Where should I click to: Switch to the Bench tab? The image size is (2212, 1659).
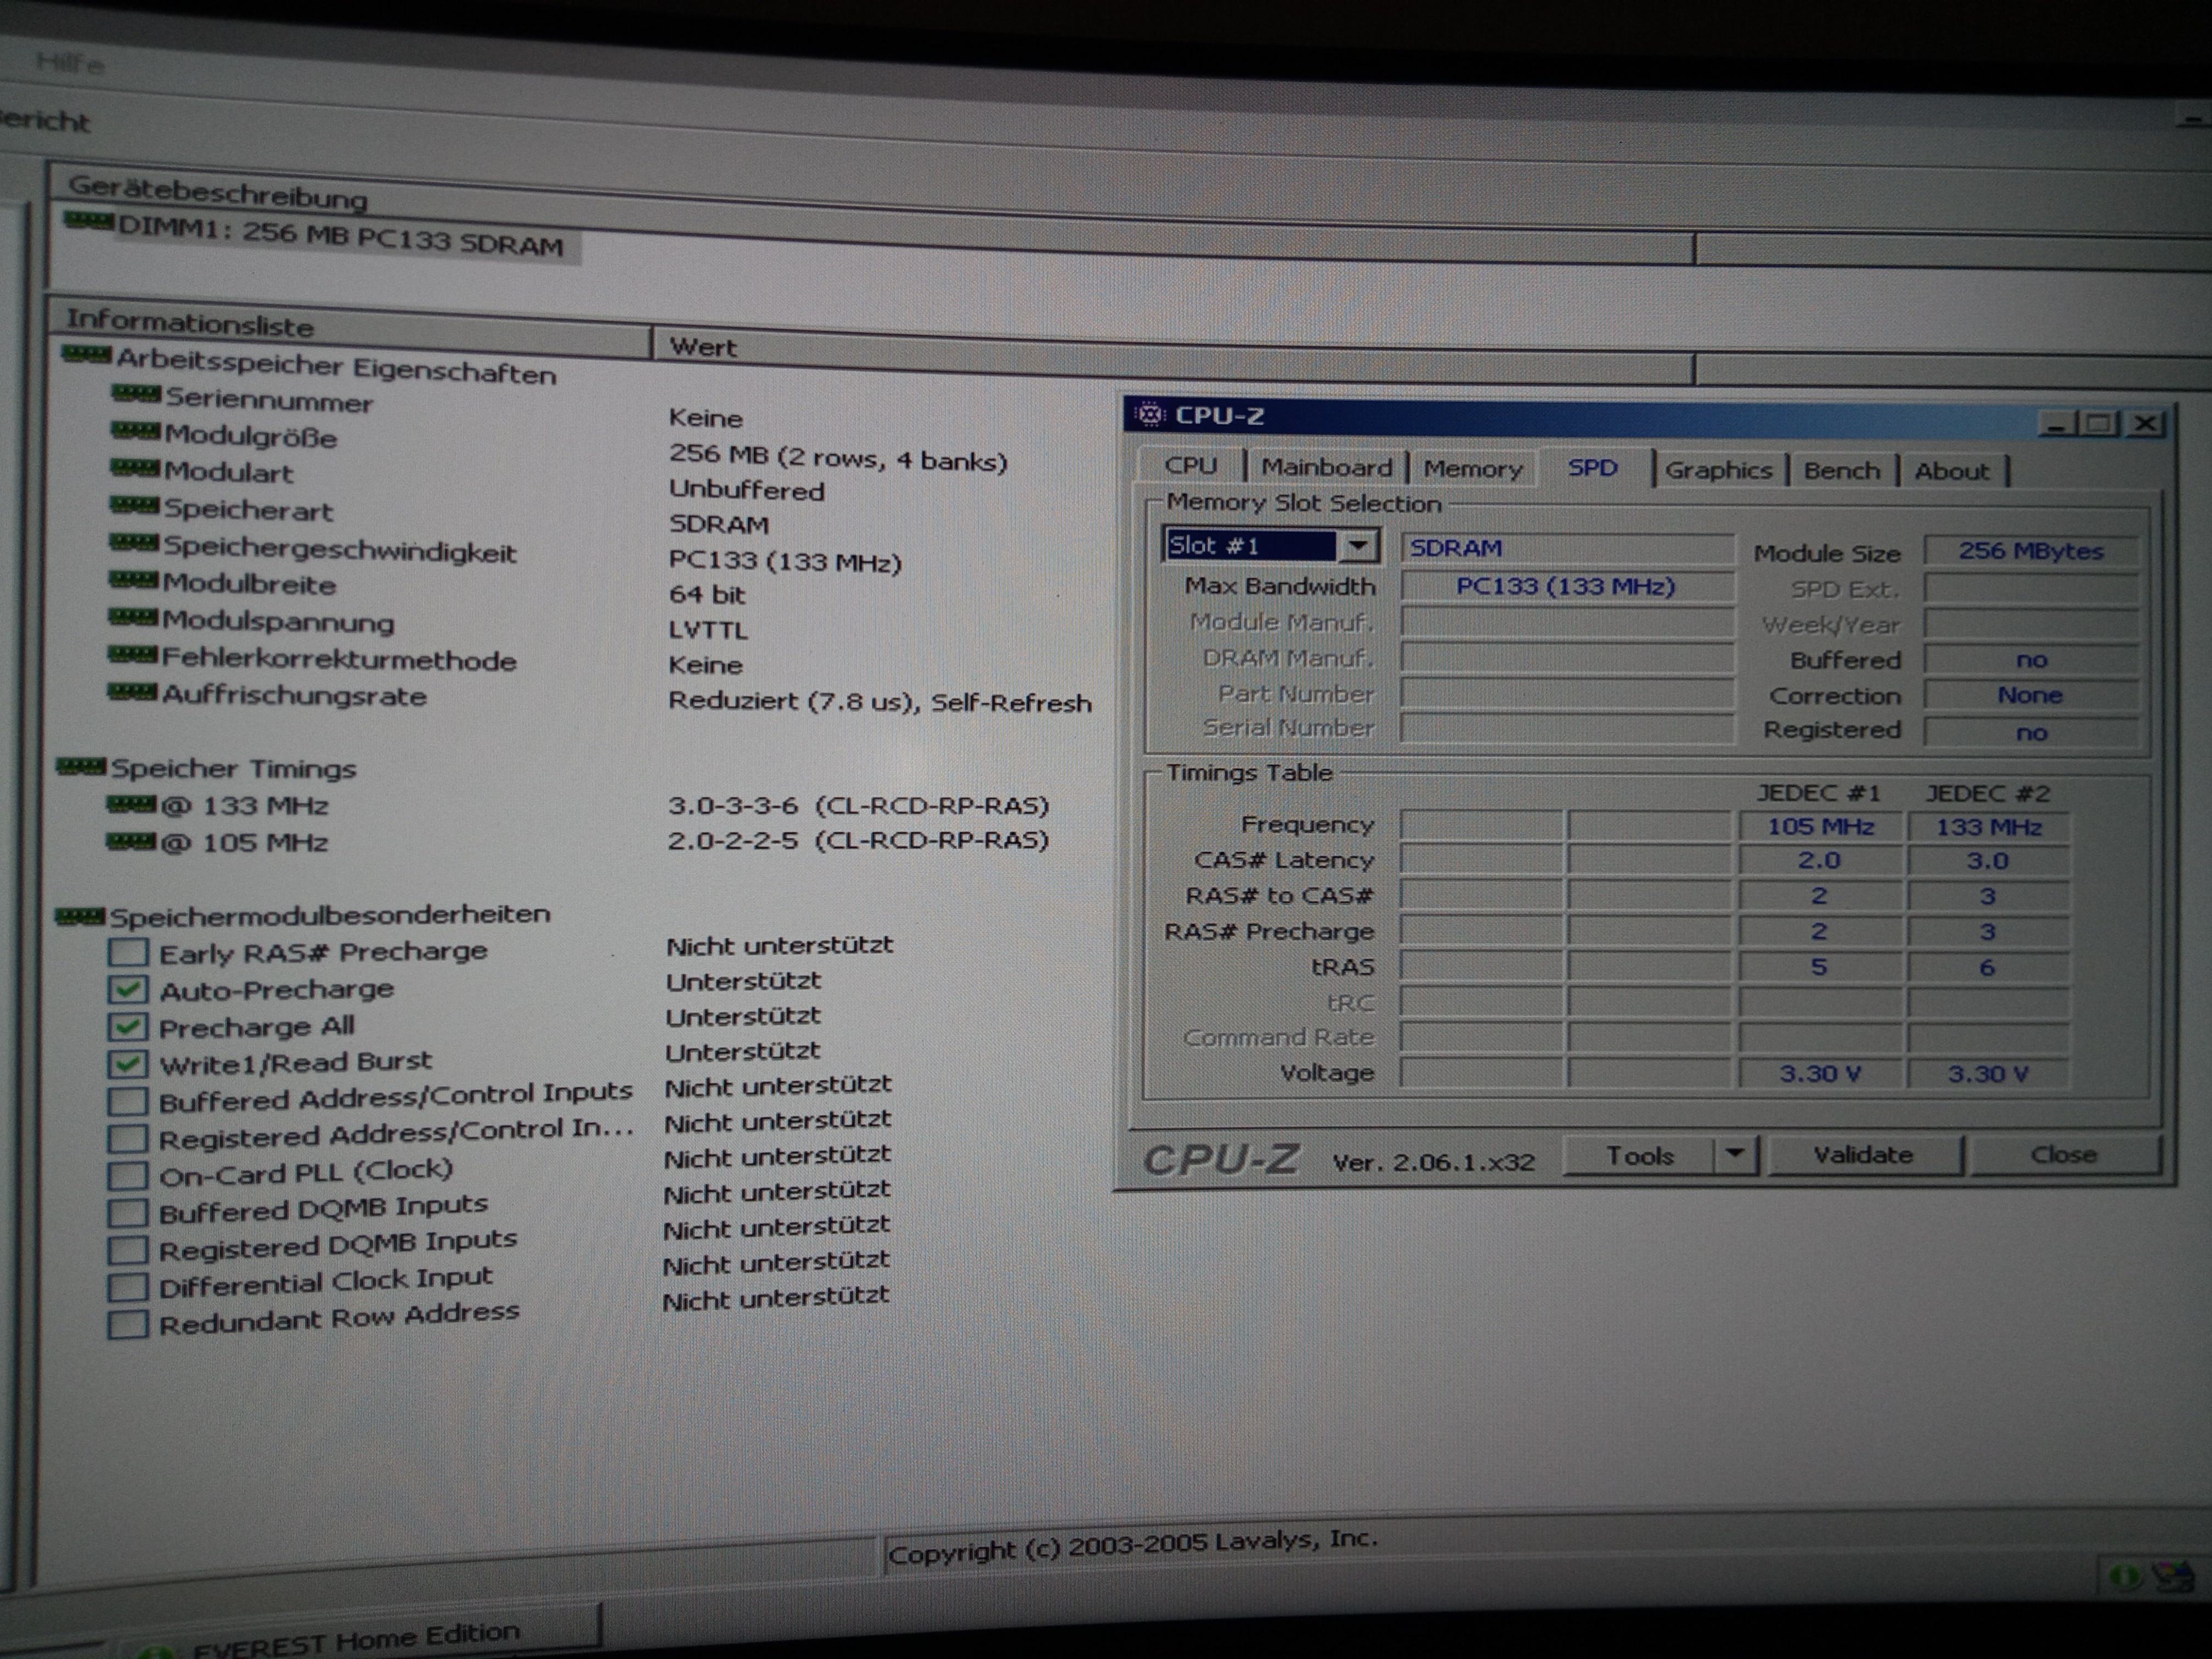coord(1841,471)
